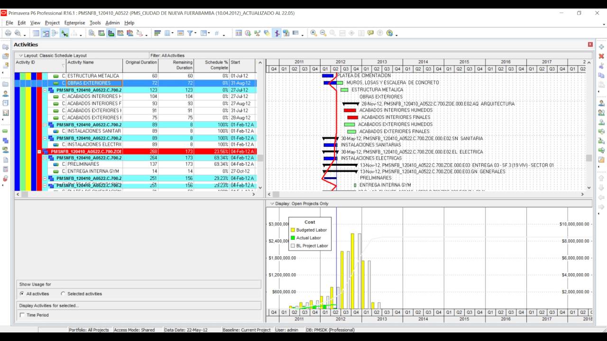Open the Project menu
Viewport: 607px width, 341px height.
(x=52, y=23)
